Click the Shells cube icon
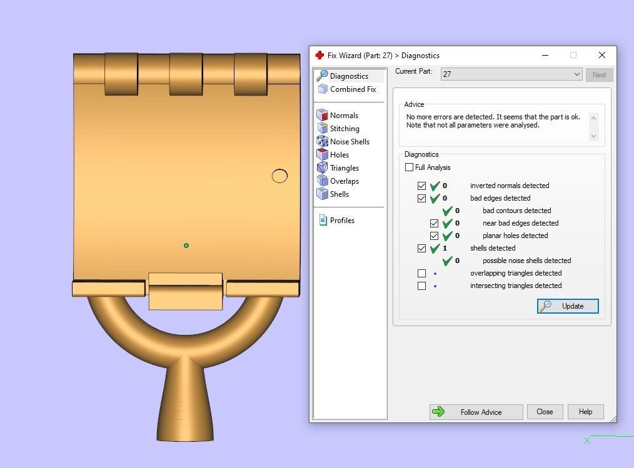The width and height of the screenshot is (634, 468). pos(322,194)
